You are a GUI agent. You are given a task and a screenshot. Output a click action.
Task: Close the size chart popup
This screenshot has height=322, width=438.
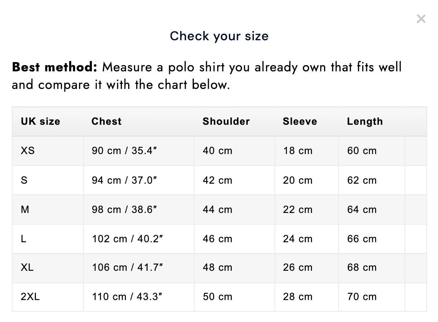coord(421,19)
